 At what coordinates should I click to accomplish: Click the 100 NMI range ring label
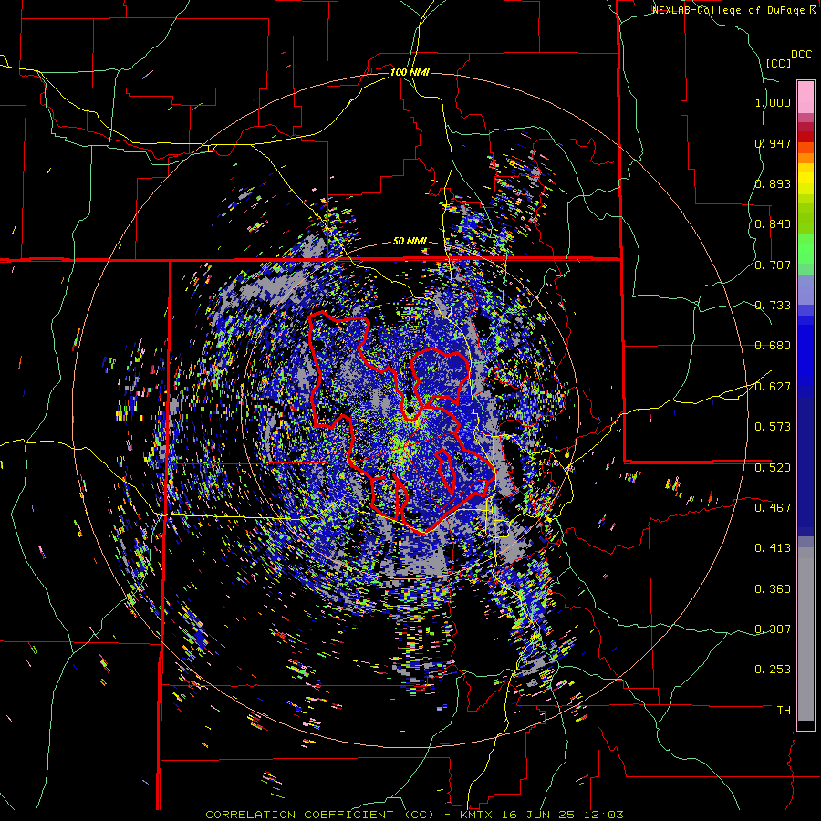click(x=410, y=72)
